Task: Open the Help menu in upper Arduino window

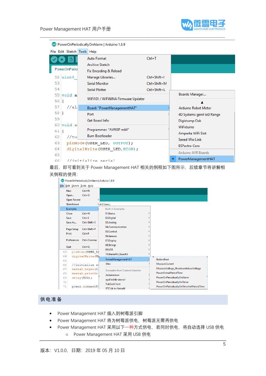Action: [93, 51]
